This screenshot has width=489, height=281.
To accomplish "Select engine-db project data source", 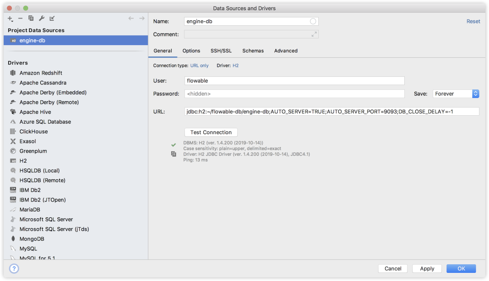I will (76, 41).
